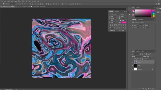Click the Strikethrough style icon
161x90 pixels.
tap(125, 25)
